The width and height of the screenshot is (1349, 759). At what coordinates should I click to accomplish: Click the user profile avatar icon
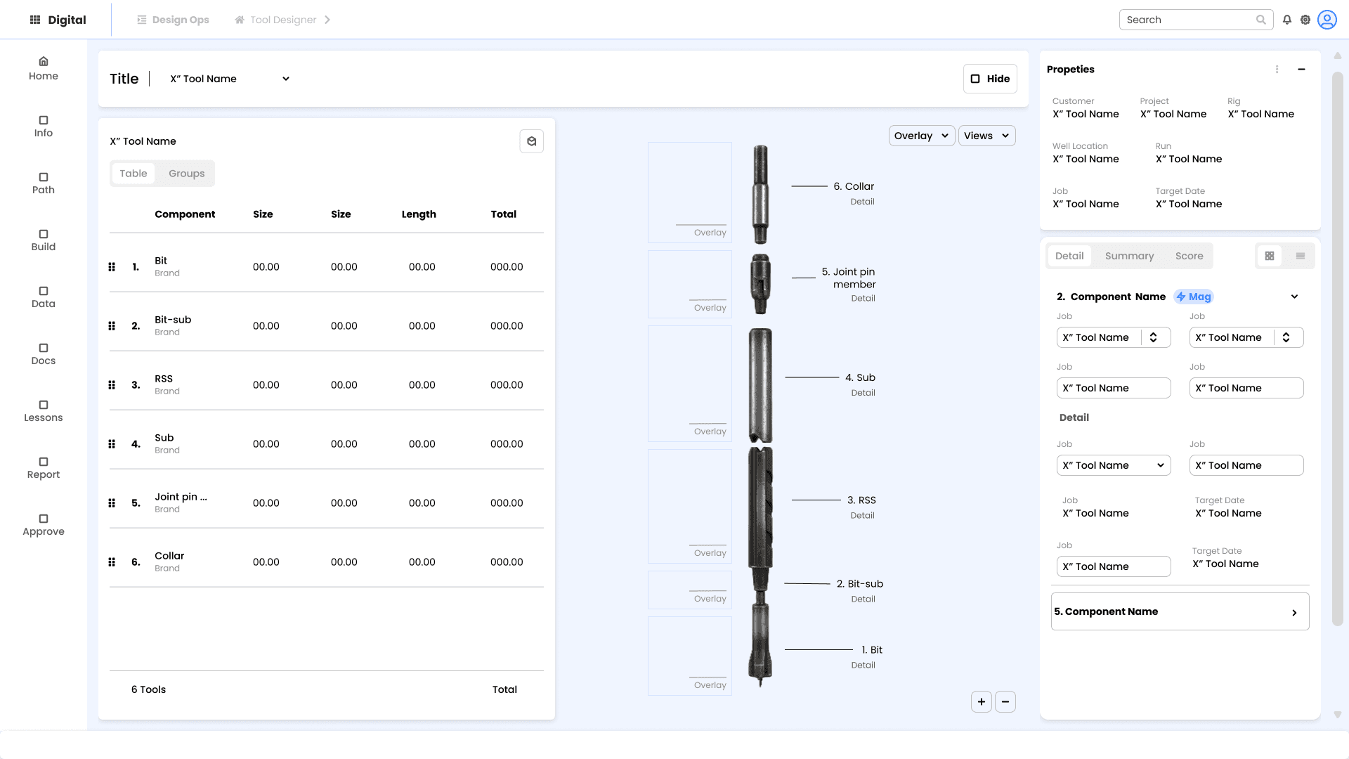[x=1327, y=20]
